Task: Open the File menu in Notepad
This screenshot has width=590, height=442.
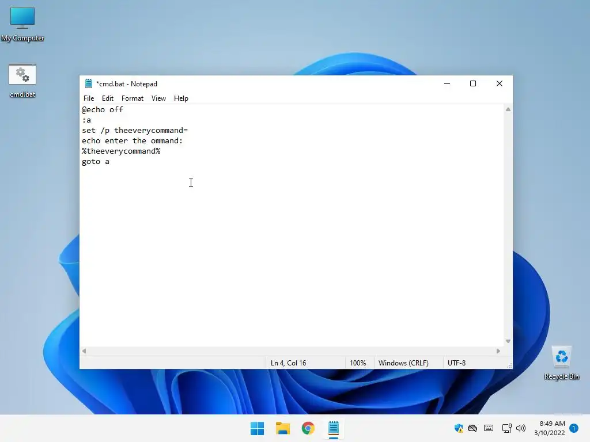Action: click(89, 98)
